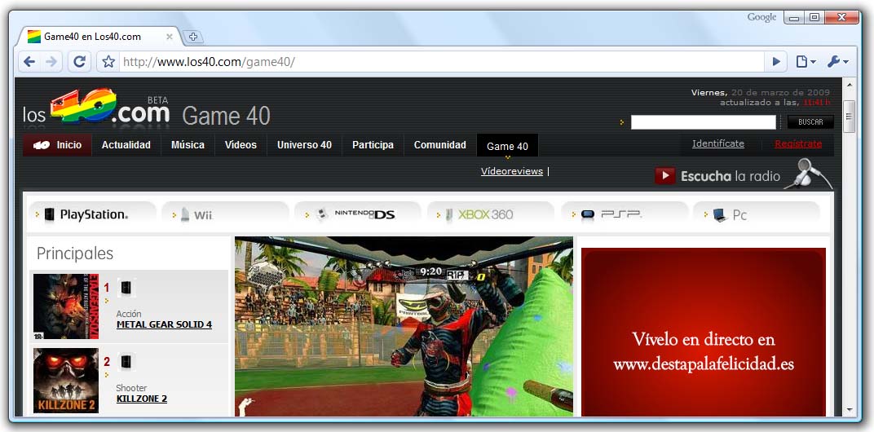Open the KILLZONE 2 link
The height and width of the screenshot is (432, 874).
[142, 399]
